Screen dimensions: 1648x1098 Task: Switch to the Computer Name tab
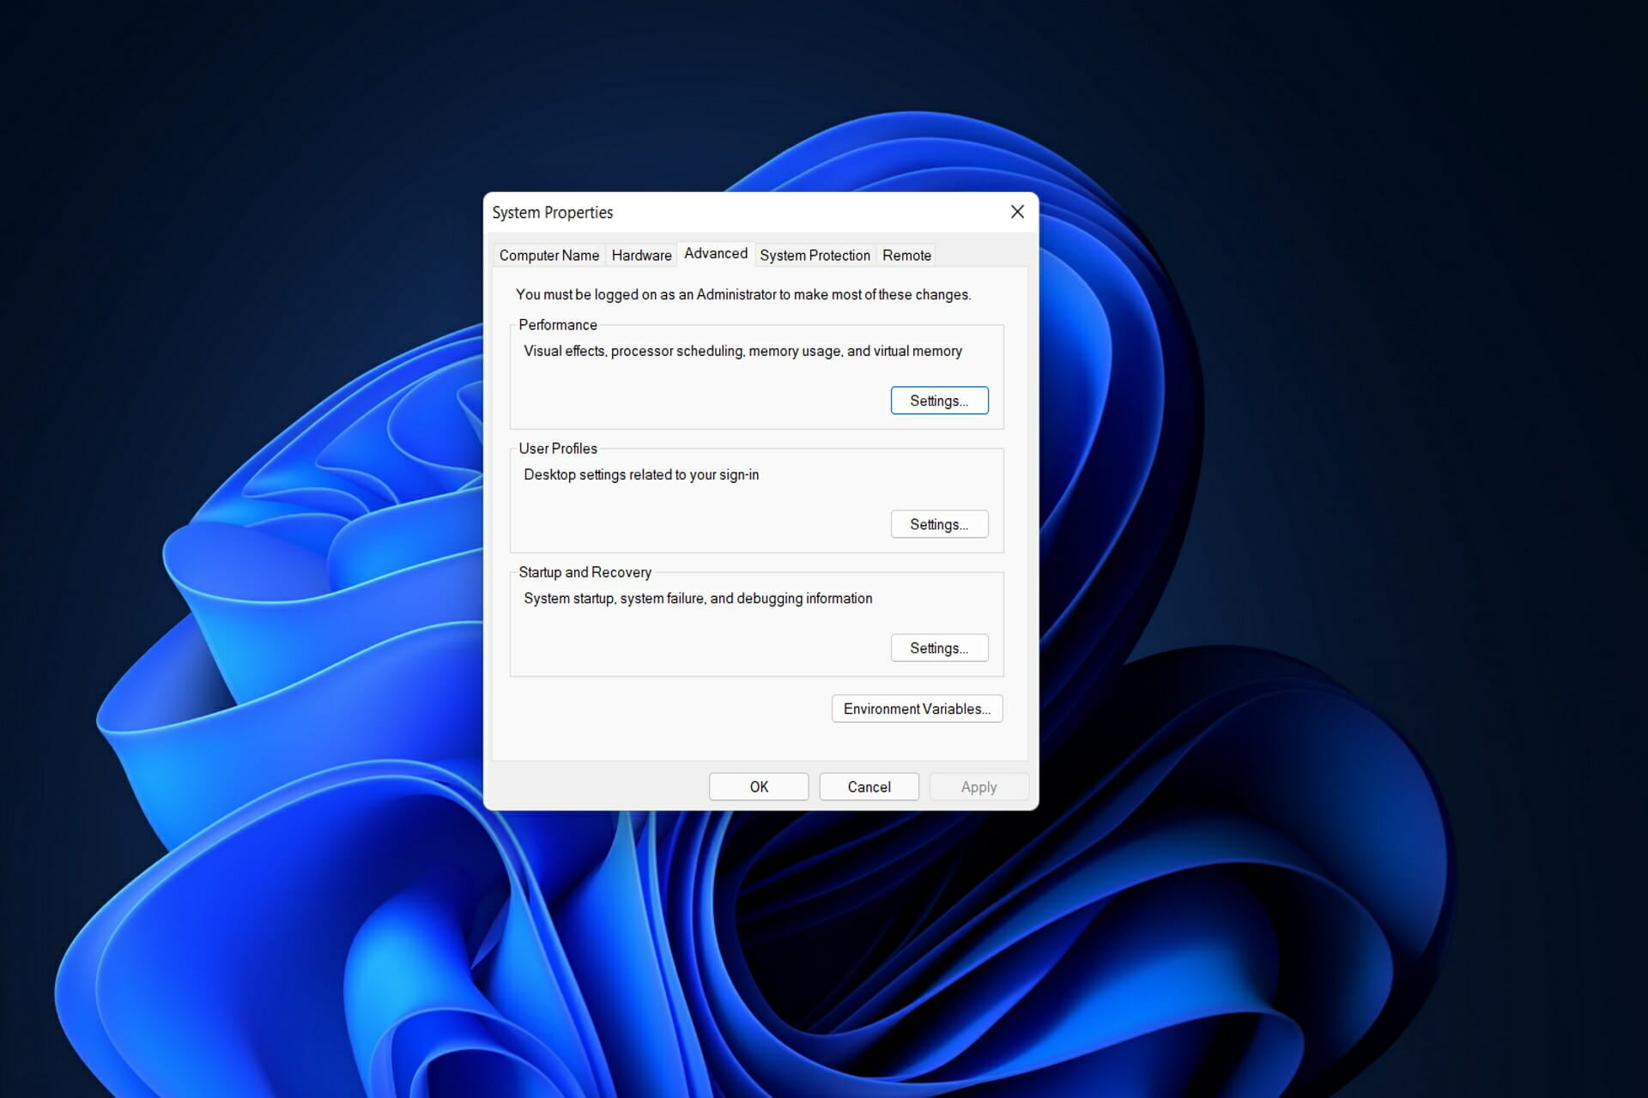coord(548,255)
